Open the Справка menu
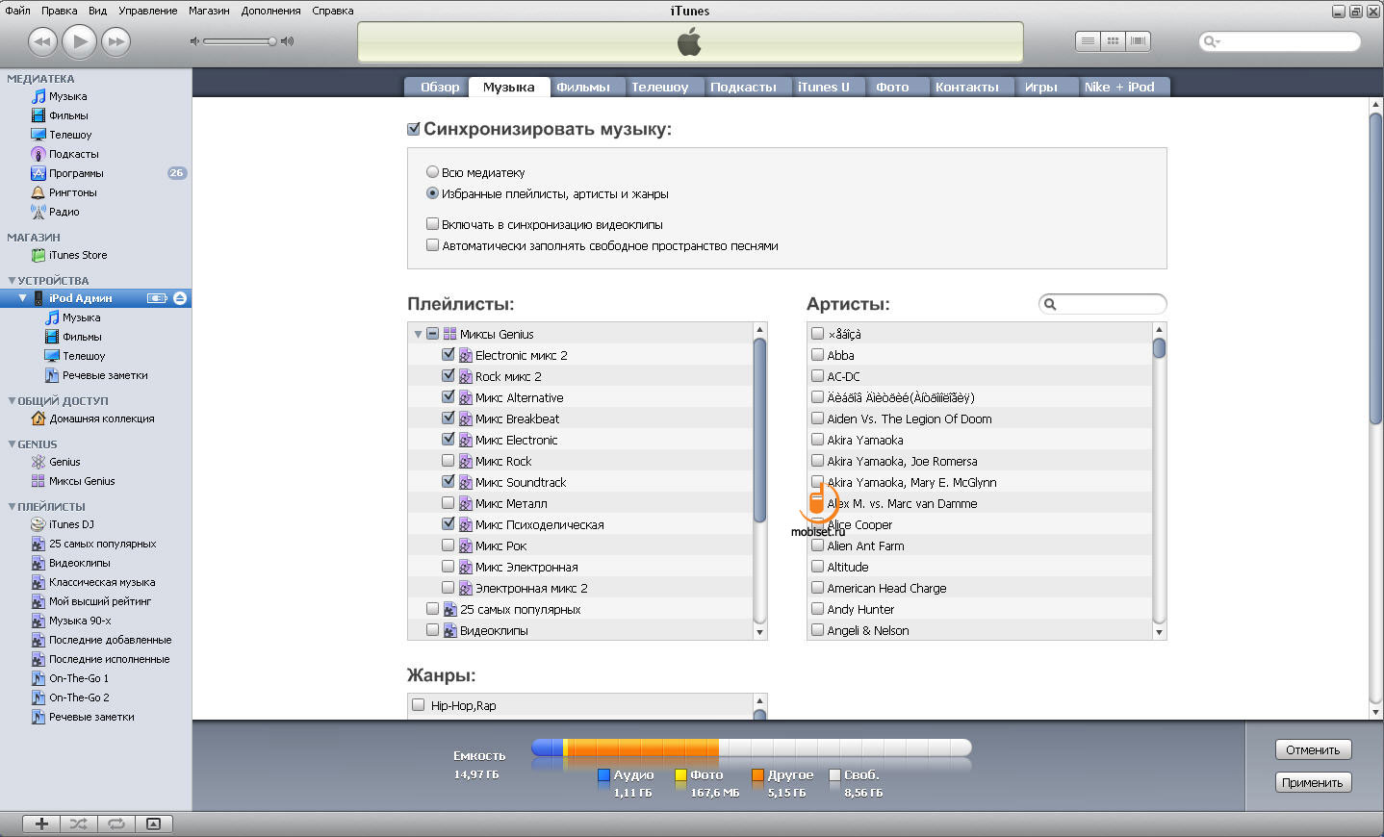 [x=333, y=11]
